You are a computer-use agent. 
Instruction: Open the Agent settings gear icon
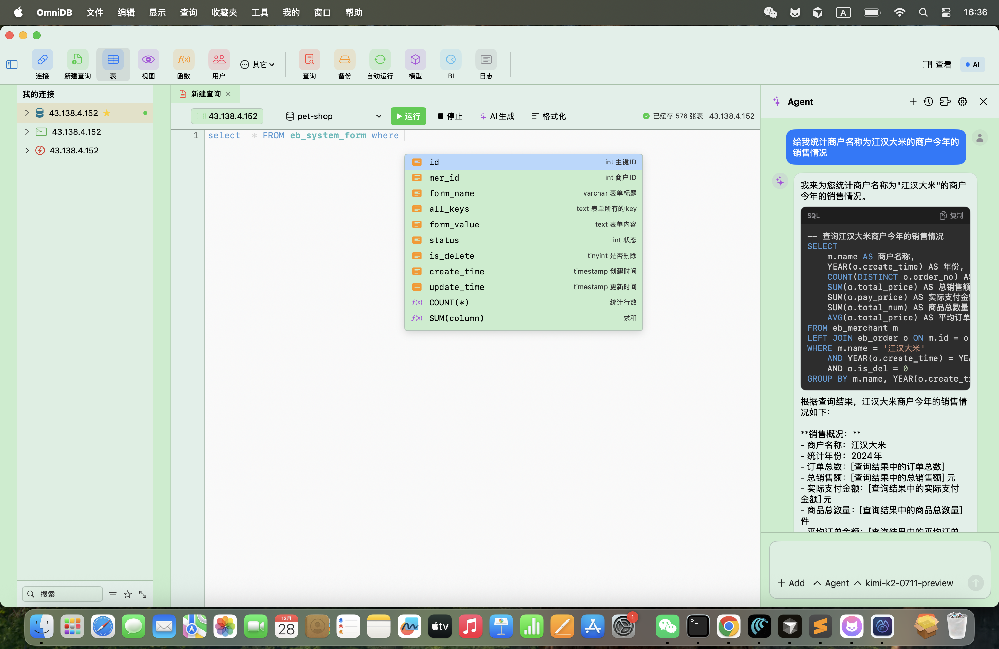click(962, 101)
